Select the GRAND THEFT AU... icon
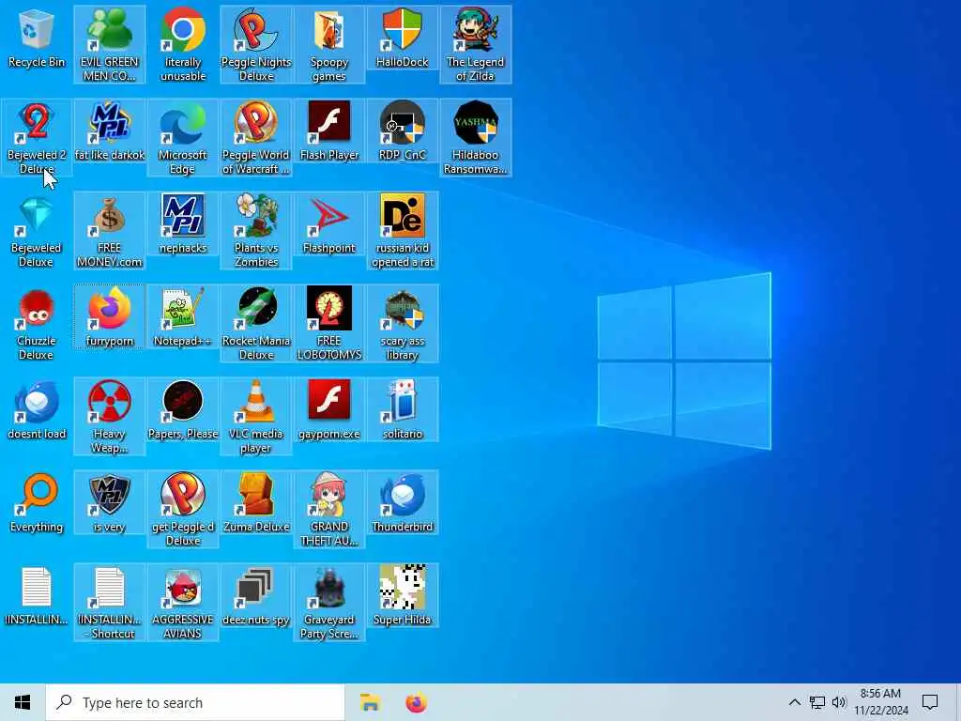The width and height of the screenshot is (961, 721). 329,510
